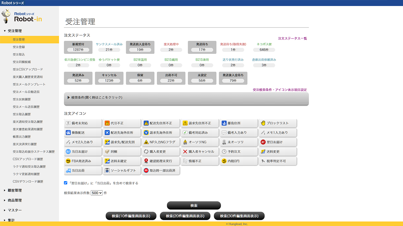
Task: Click the 検索 button
Action: point(194,205)
